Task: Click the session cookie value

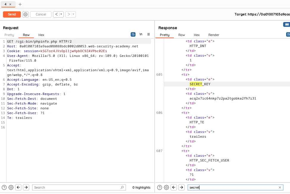Action: pos(74,51)
